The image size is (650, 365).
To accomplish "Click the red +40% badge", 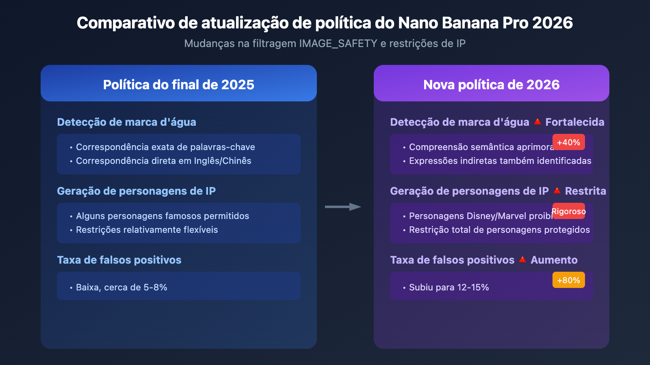I will coord(568,142).
